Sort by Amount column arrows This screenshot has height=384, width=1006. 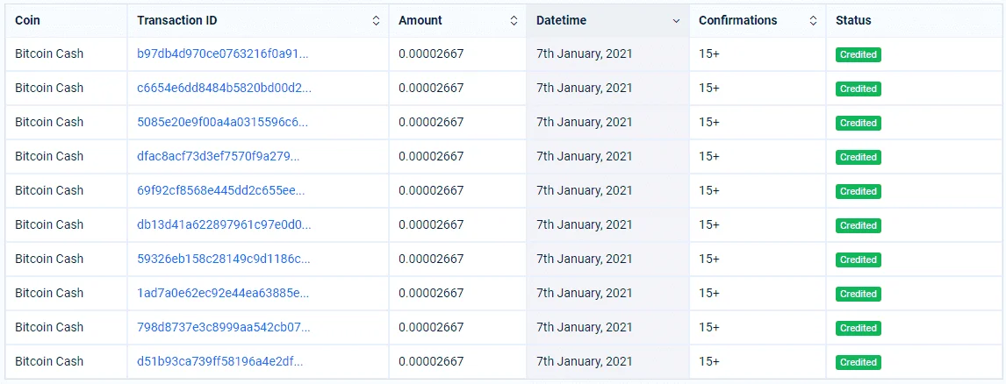[x=514, y=20]
